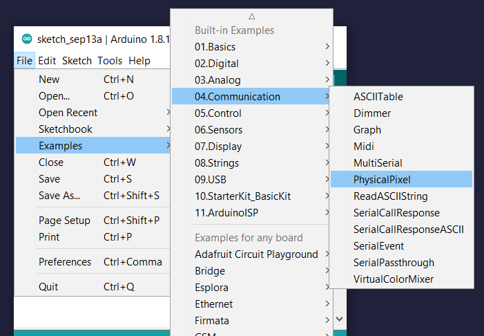
Task: Open the ASCIITable example
Action: pyautogui.click(x=401, y=97)
